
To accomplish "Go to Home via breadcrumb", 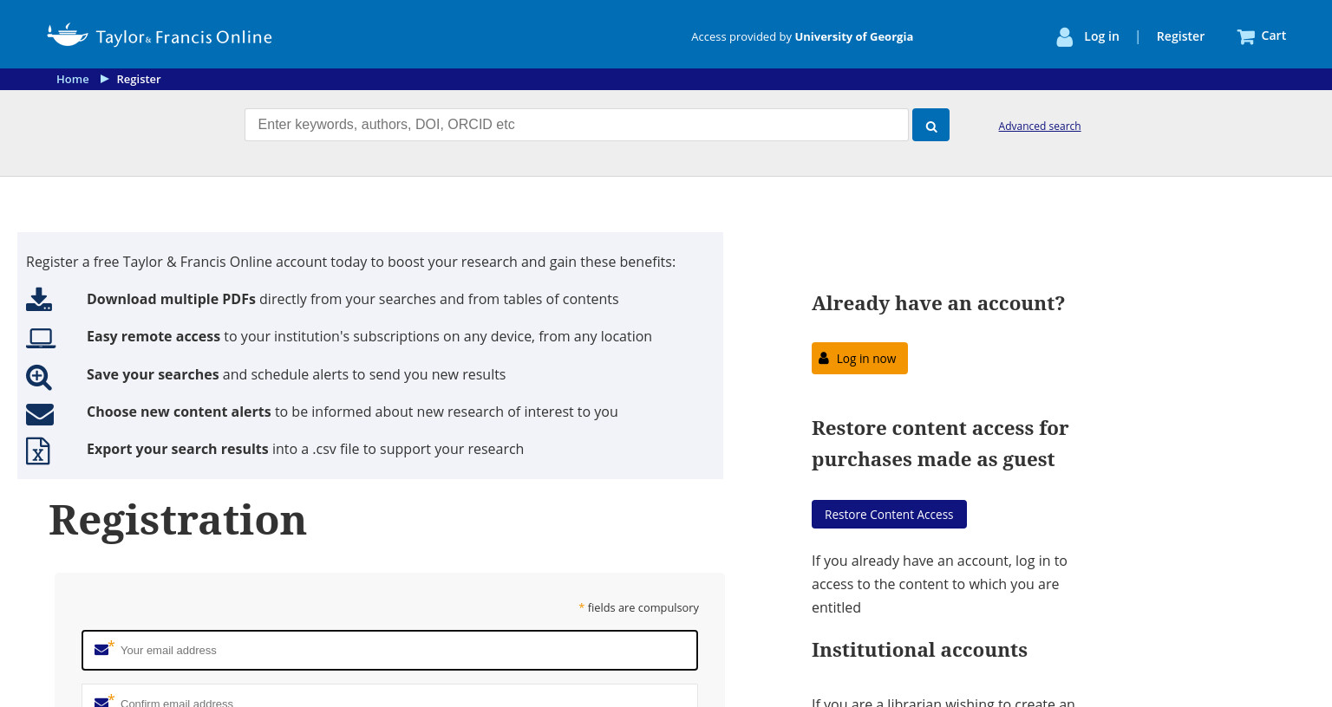I will tap(73, 79).
